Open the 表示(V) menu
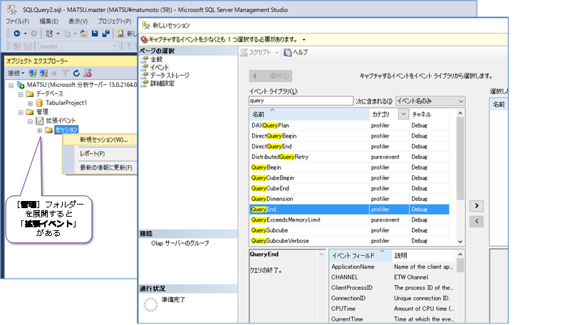Screen dimensions: 570x325 point(78,21)
